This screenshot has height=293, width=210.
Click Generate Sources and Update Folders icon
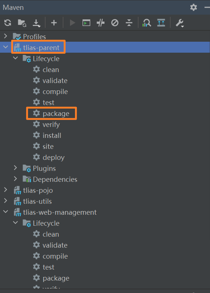[x=22, y=23]
